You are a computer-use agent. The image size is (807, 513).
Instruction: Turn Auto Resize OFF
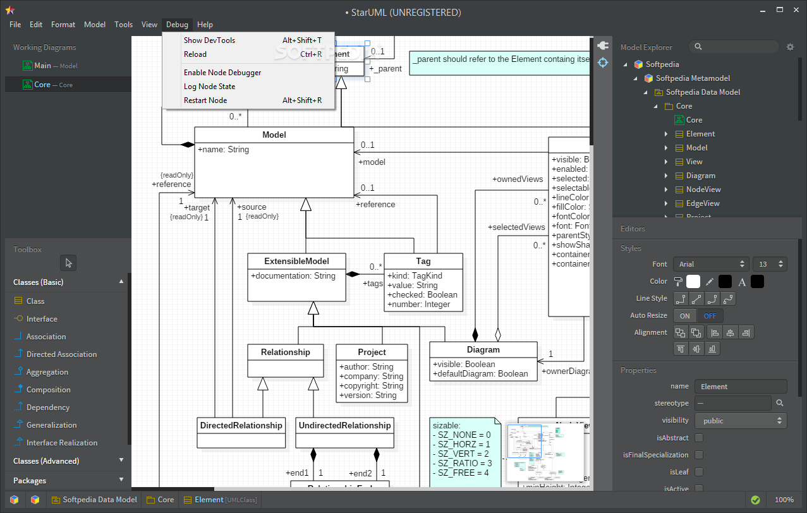coord(710,316)
